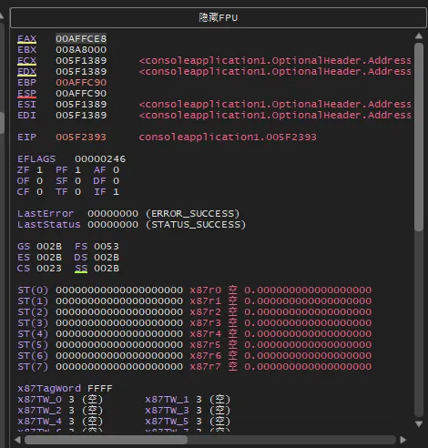Select the FS segment value 0053
The height and width of the screenshot is (448, 428).
coord(107,247)
